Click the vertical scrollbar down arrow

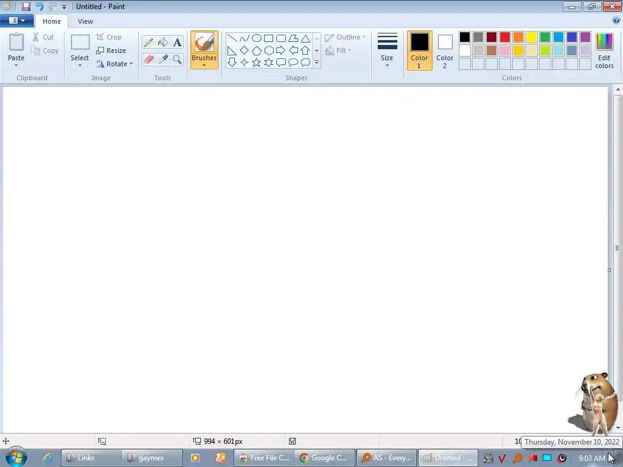click(618, 427)
